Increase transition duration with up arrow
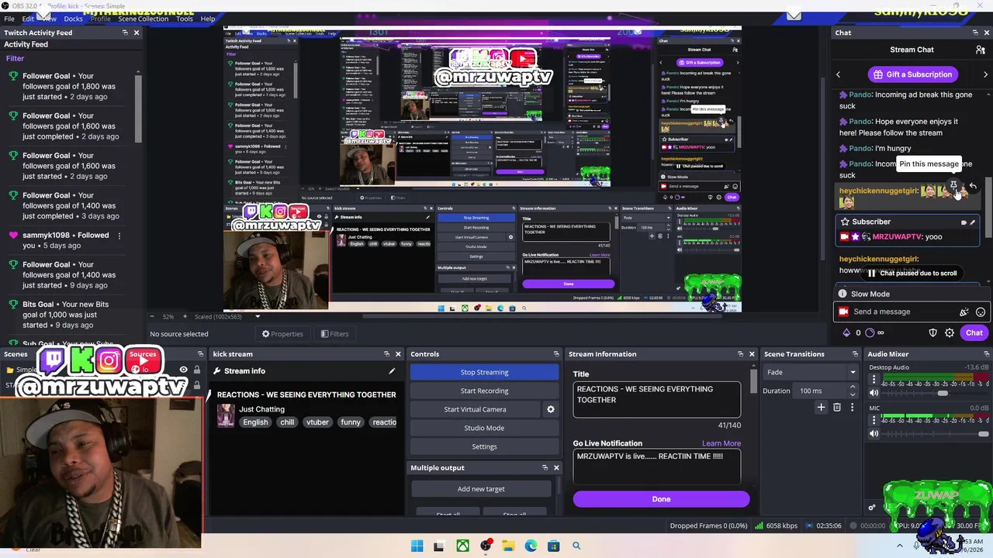This screenshot has height=558, width=993. 853,388
